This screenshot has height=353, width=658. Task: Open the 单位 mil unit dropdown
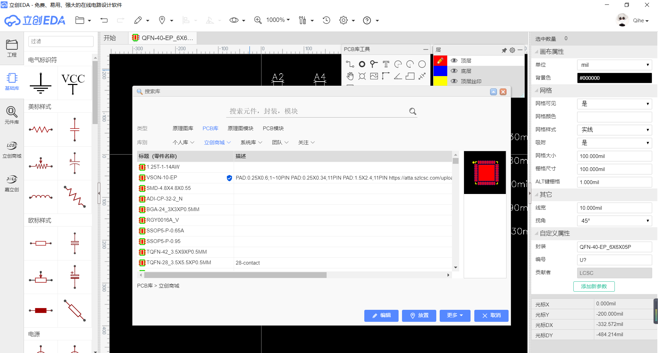click(x=614, y=65)
